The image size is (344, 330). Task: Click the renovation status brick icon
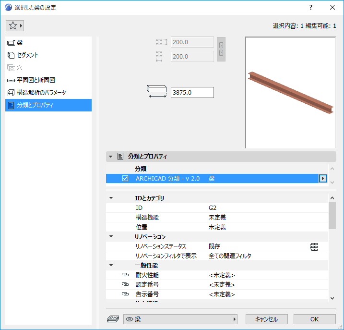(314, 247)
